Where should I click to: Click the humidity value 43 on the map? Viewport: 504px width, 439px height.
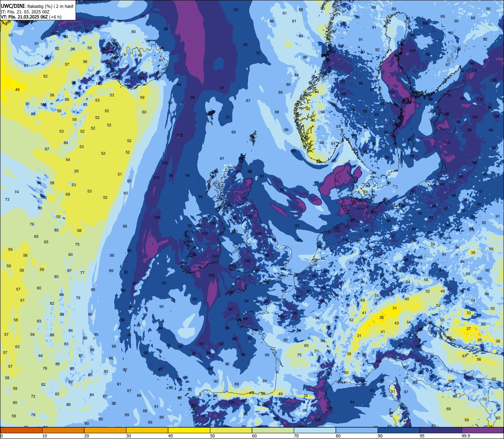click(397, 323)
